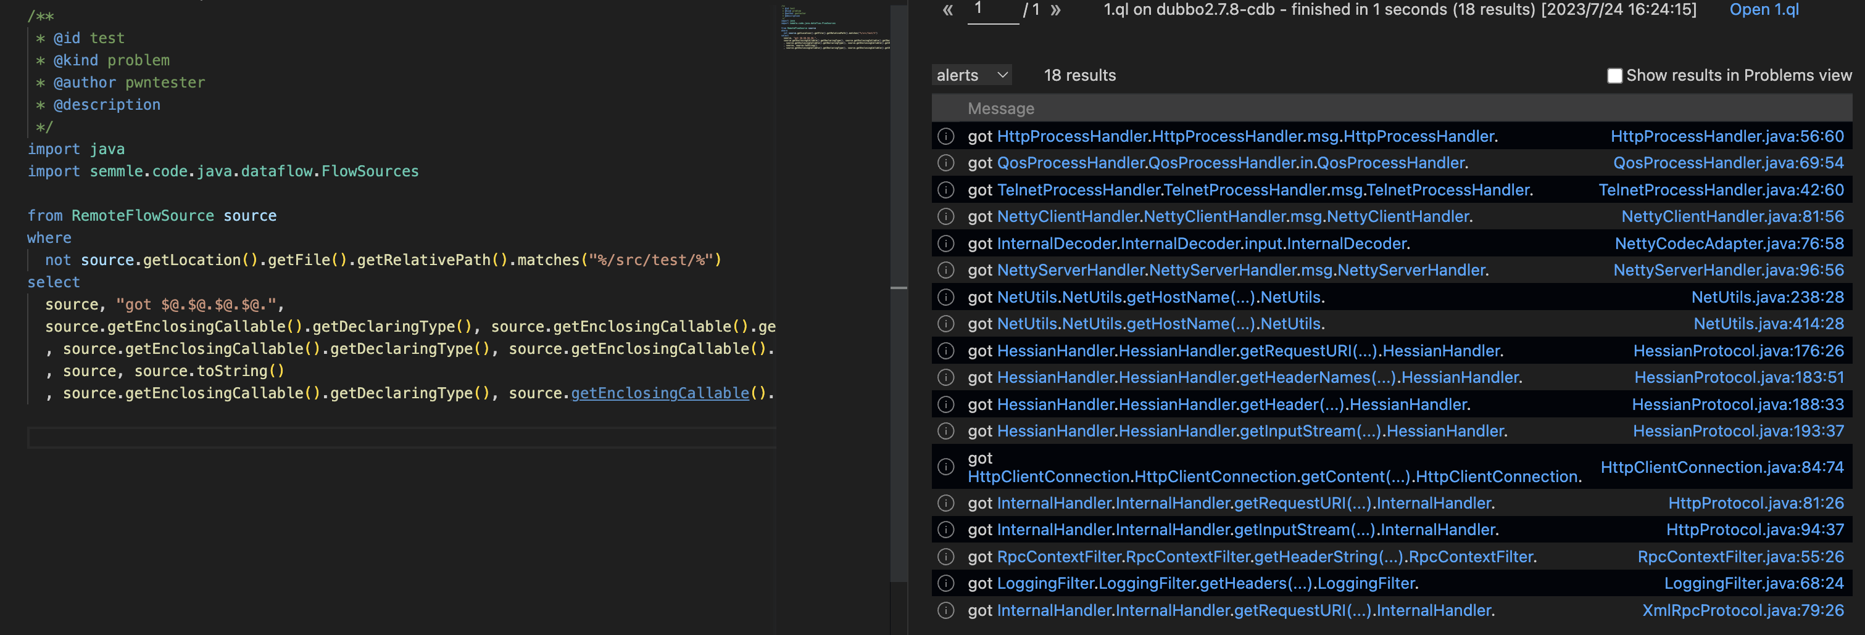
Task: Go to previous results page arrow
Action: (948, 10)
